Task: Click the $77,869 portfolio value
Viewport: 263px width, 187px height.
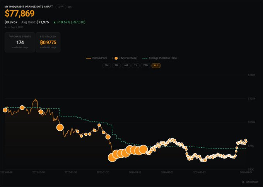Action: pos(20,13)
